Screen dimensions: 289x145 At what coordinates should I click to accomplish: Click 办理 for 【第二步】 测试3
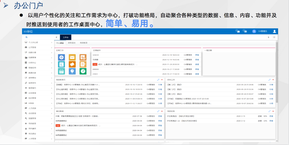coord(271,94)
